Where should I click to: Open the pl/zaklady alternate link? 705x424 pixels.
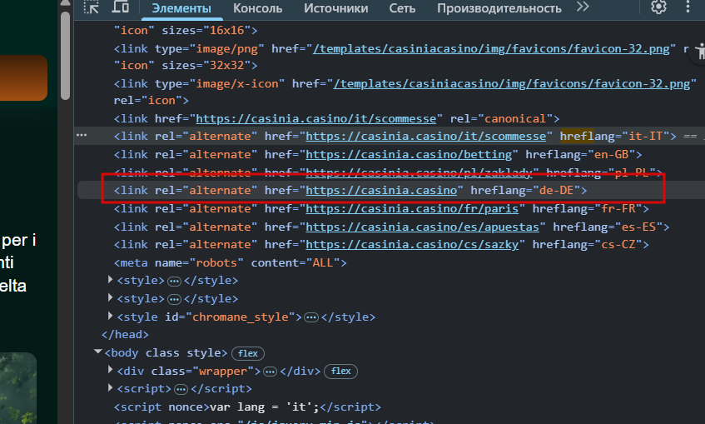[419, 172]
